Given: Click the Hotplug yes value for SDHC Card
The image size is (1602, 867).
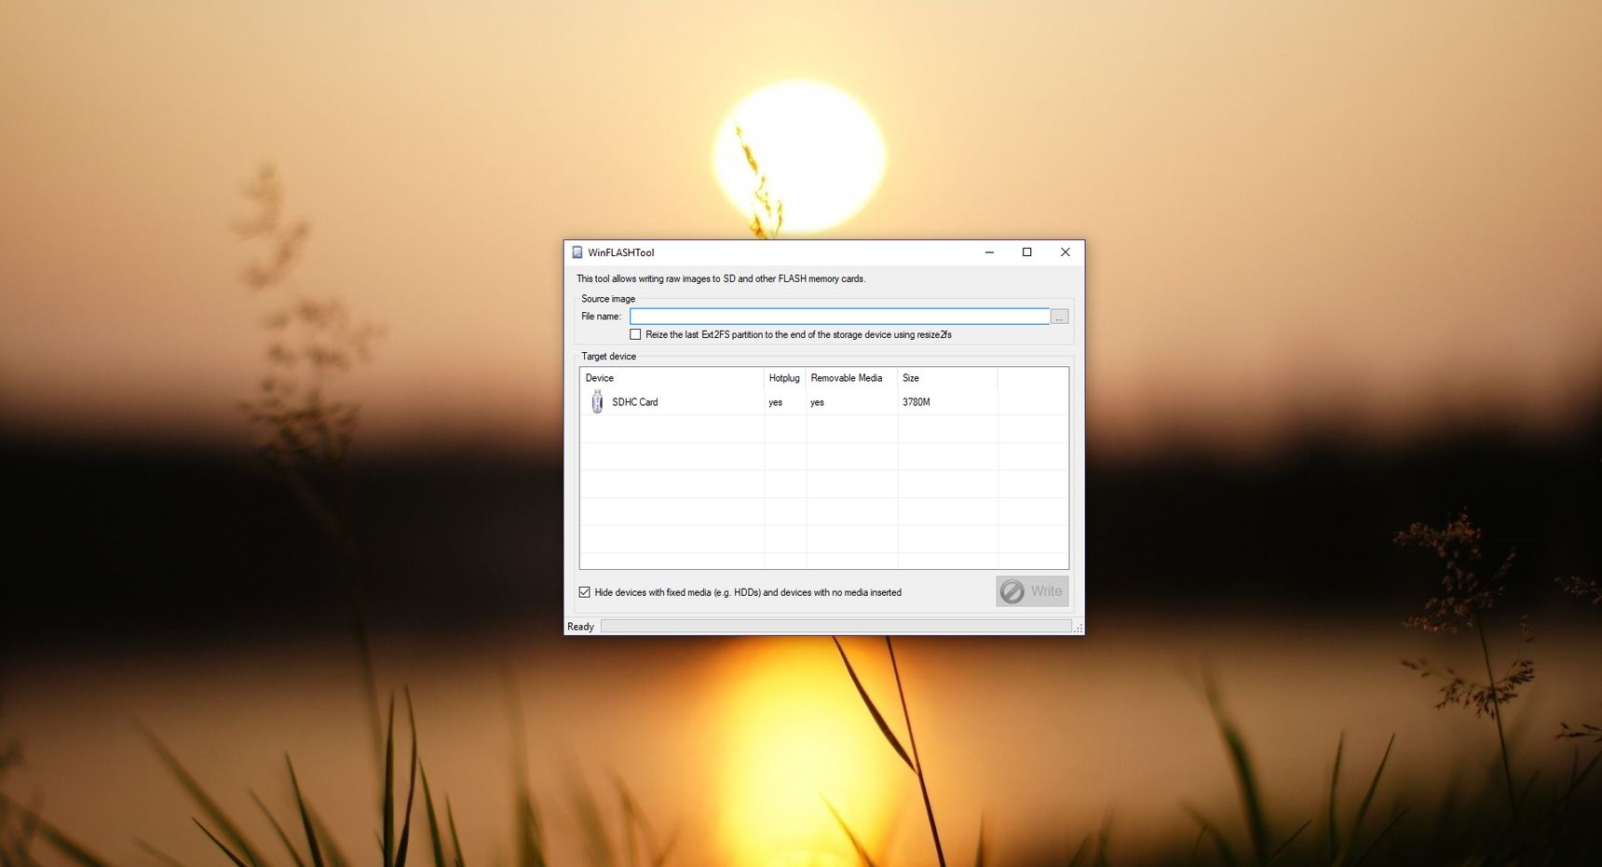Looking at the screenshot, I should coord(776,402).
